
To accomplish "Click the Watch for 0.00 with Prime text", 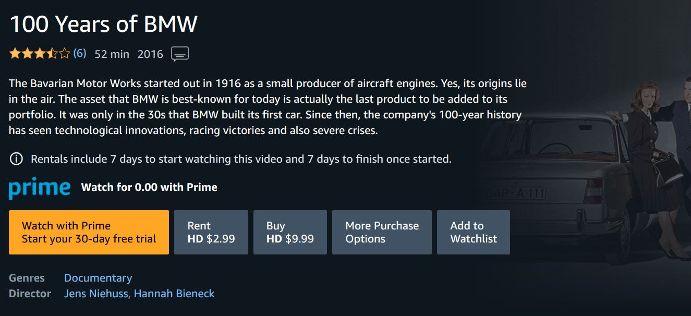I will 149,187.
